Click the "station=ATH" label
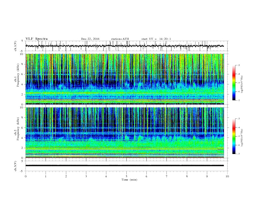Viewport: 256px width, 198px height. click(120, 39)
